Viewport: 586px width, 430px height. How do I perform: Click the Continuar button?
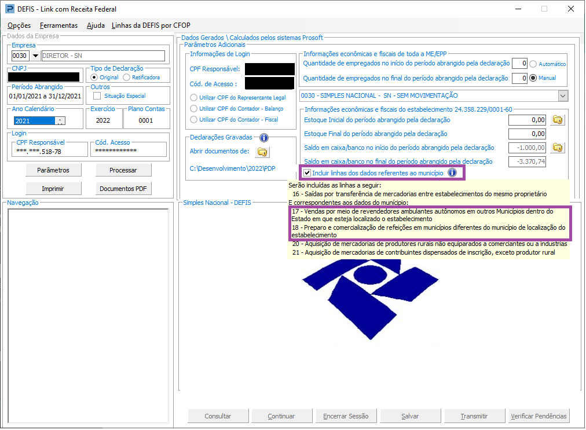pos(281,416)
